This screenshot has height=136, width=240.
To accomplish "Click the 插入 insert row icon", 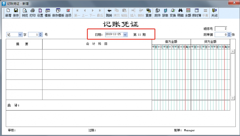I will point(133,13).
